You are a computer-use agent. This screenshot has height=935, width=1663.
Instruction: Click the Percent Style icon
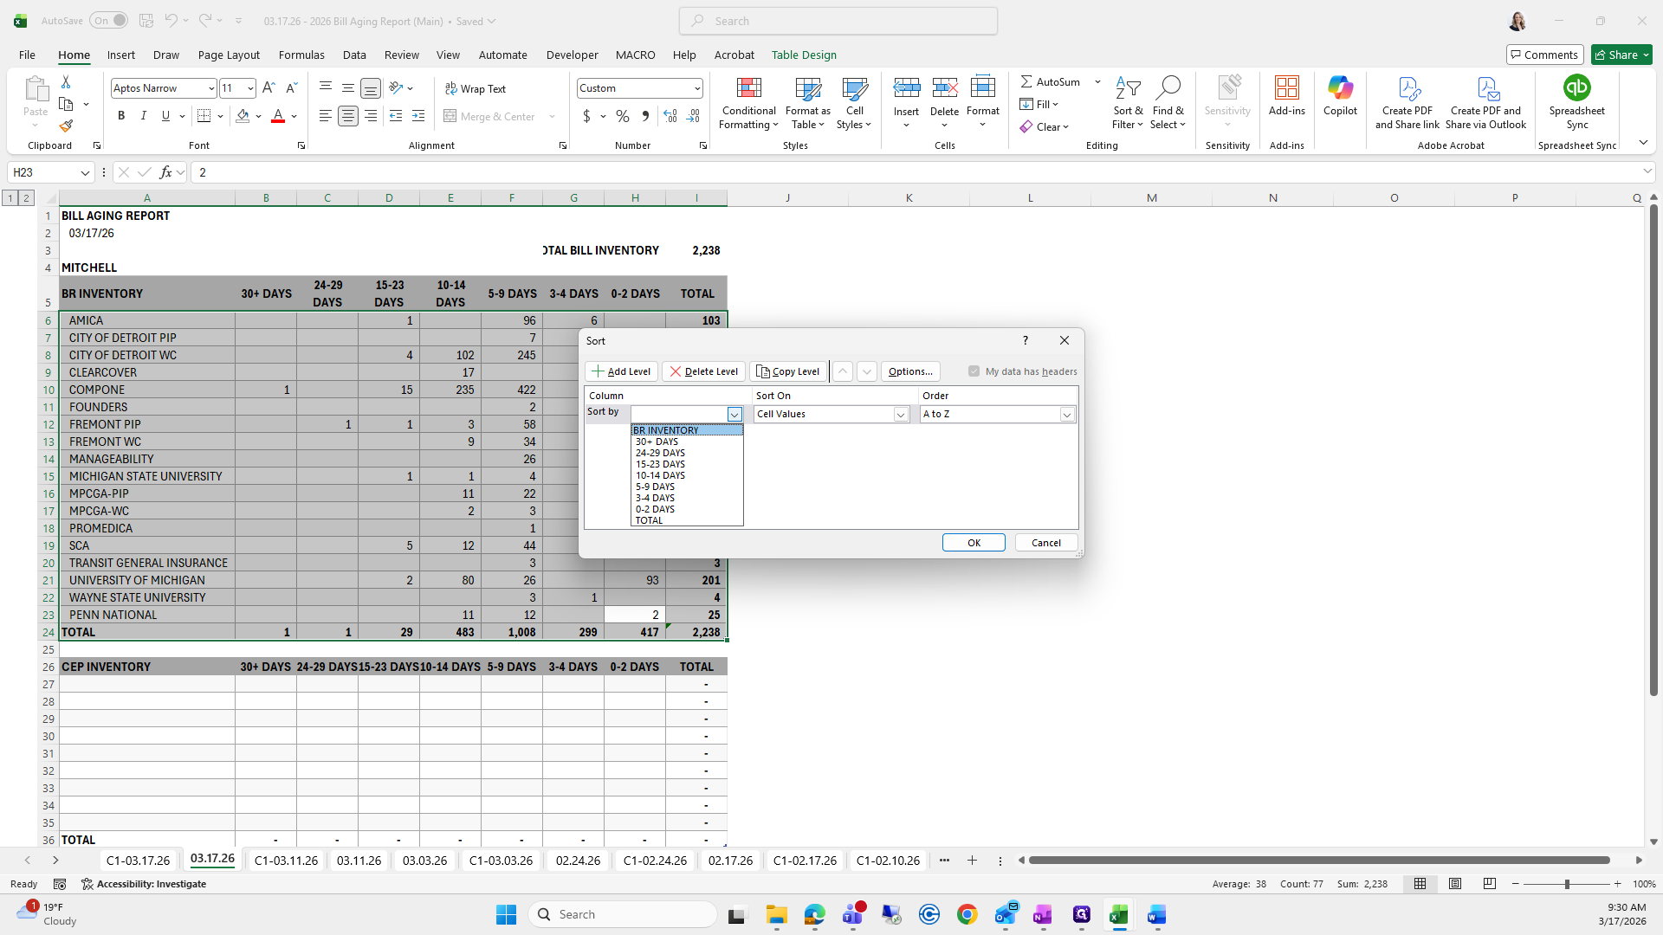pos(623,116)
